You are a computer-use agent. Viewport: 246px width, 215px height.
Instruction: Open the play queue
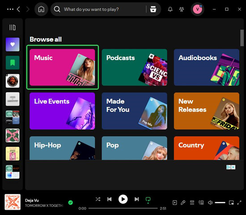192,202
